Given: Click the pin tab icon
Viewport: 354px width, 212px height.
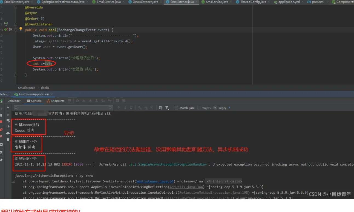Looking at the screenshot, I should tap(1, 160).
